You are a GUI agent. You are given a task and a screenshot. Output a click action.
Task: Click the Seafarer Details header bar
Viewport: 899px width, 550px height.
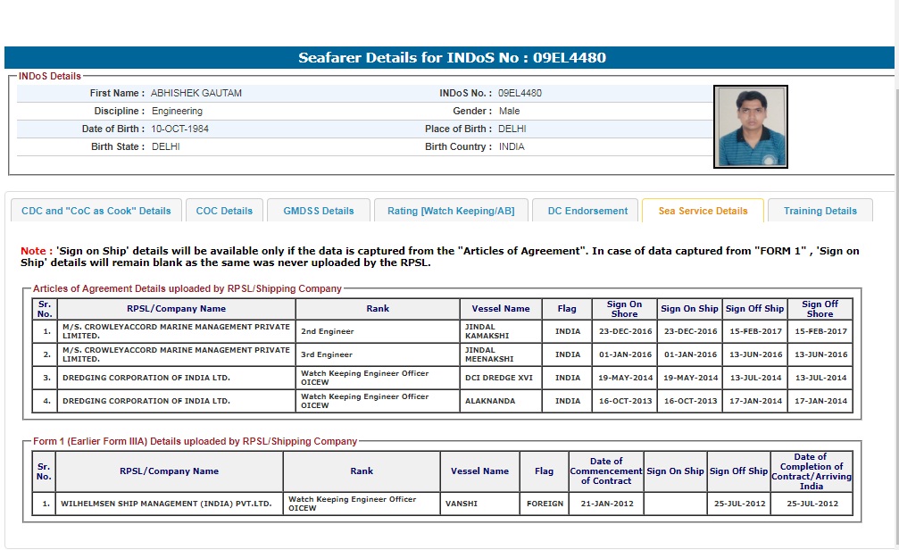tap(452, 58)
